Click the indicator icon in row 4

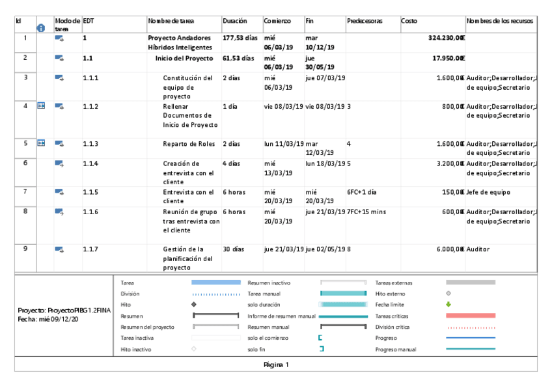click(42, 106)
